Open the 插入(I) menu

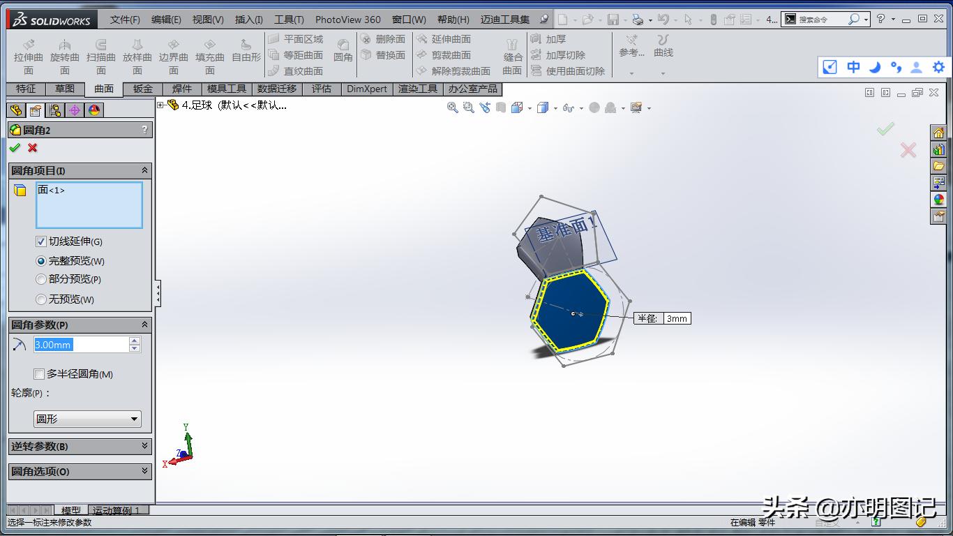[x=248, y=20]
